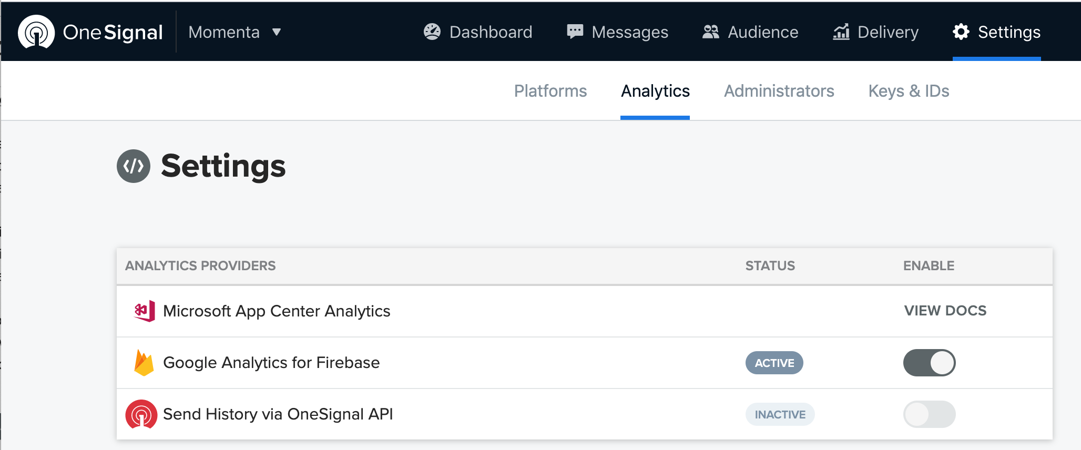Image resolution: width=1081 pixels, height=450 pixels.
Task: Open the Keys & IDs tab
Action: point(909,91)
